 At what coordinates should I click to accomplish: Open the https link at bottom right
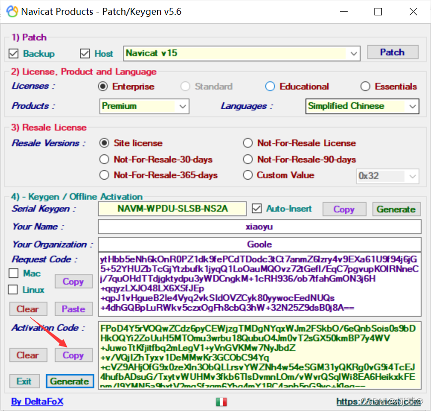point(379,402)
